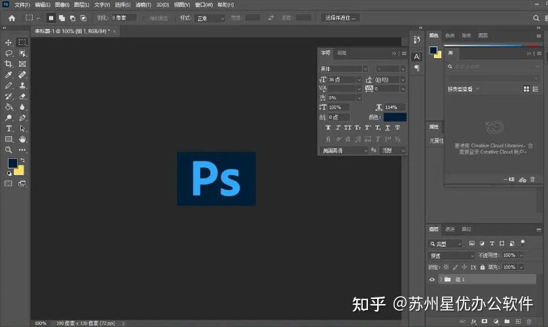Open the Character panel flyout menu
Viewport: 548px width, 327px height.
(x=404, y=54)
